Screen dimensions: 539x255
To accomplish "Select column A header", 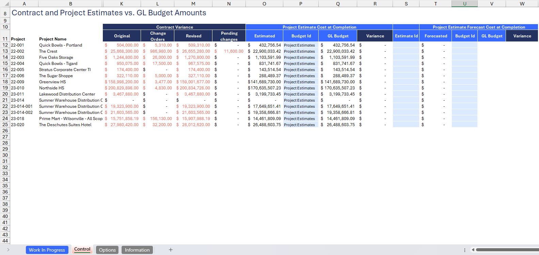I will tap(24, 4).
